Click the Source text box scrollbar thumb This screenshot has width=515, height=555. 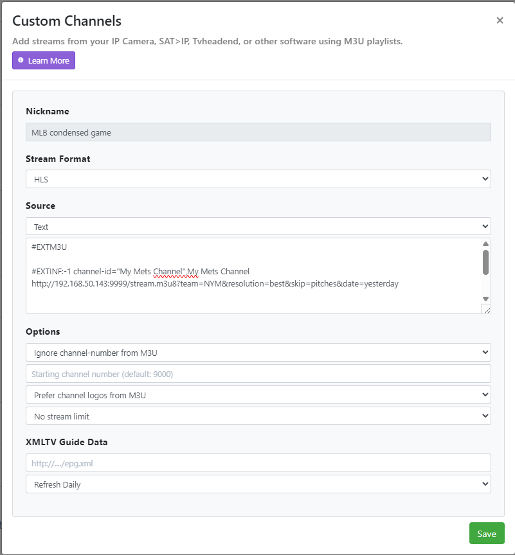[485, 261]
